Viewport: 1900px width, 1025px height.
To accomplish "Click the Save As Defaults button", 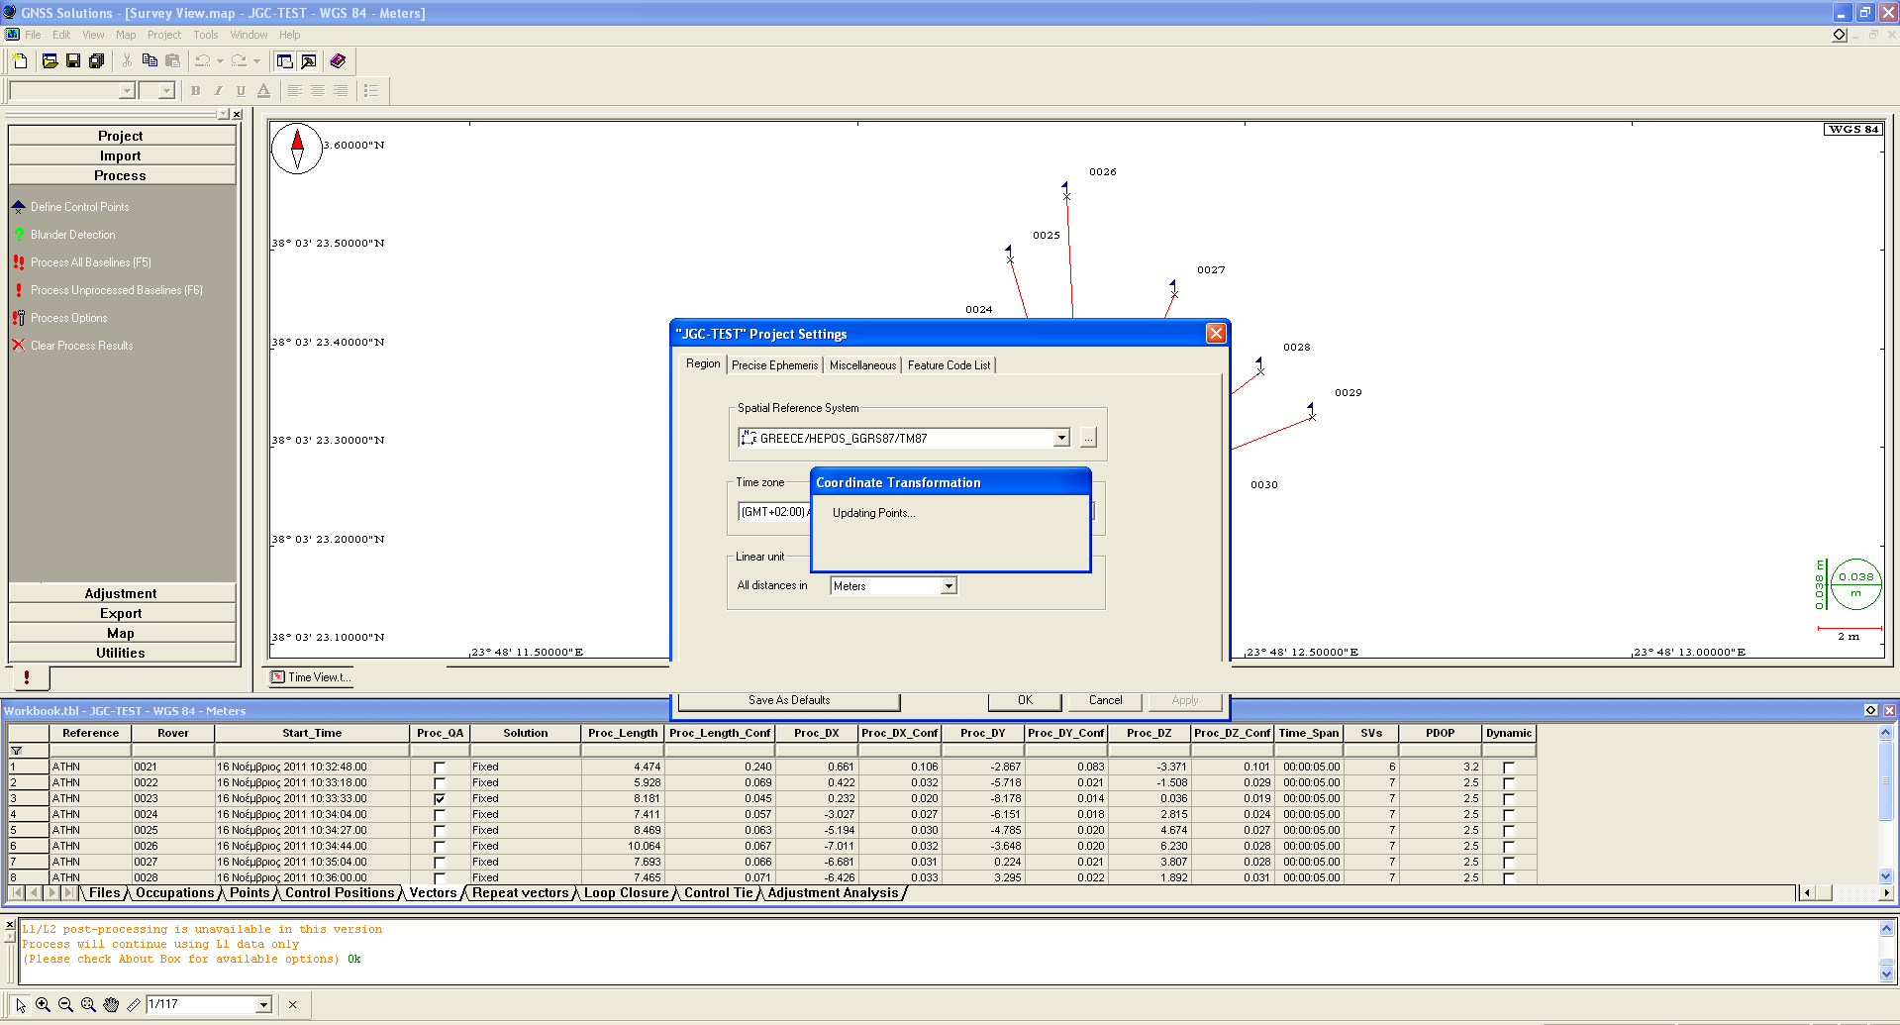I will point(789,700).
